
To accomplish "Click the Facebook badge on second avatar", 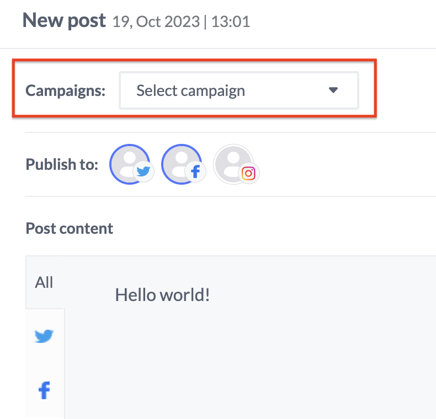I will coord(195,172).
